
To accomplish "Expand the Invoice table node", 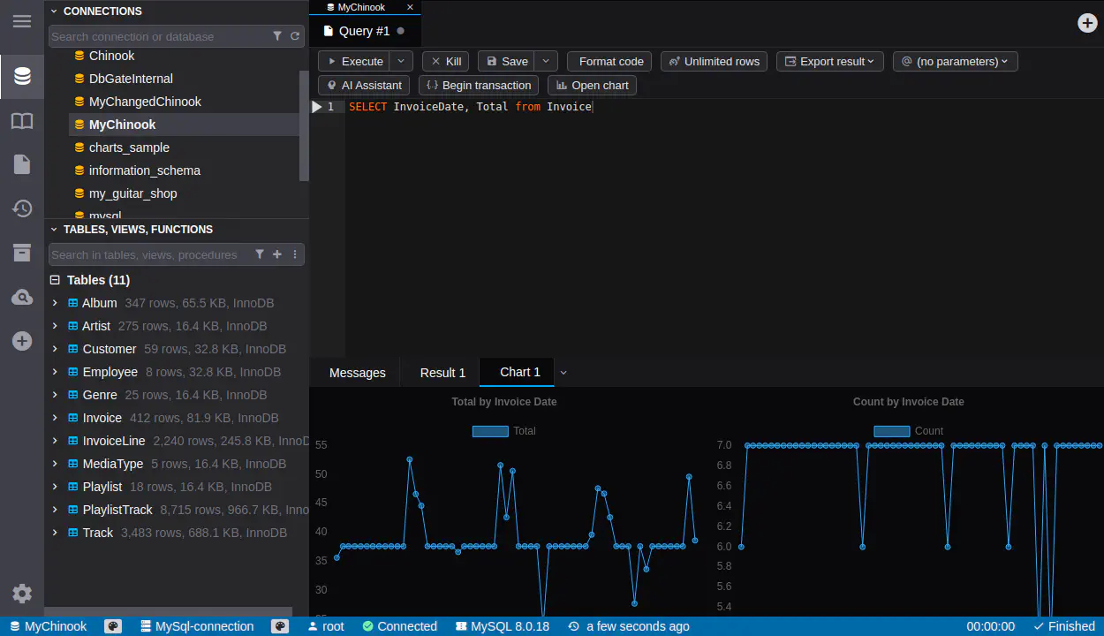I will coord(55,418).
